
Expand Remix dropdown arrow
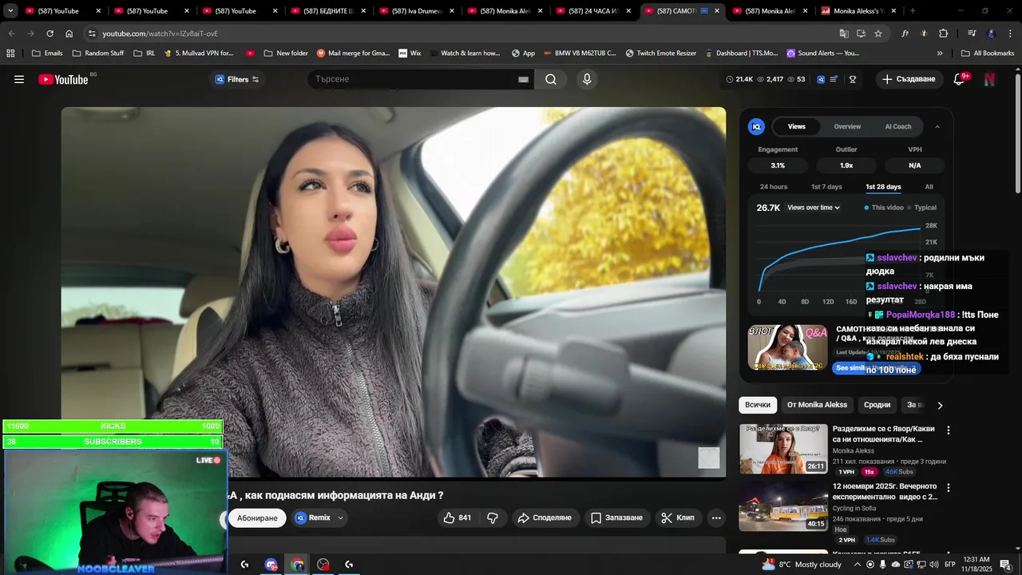click(341, 517)
